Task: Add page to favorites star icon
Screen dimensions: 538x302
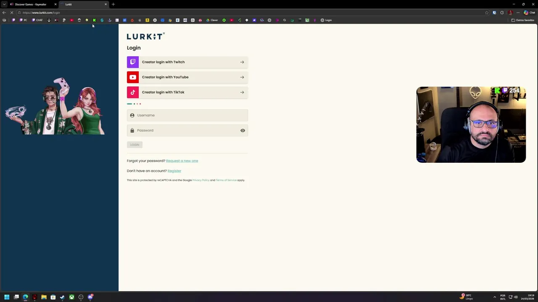Action: (487, 13)
